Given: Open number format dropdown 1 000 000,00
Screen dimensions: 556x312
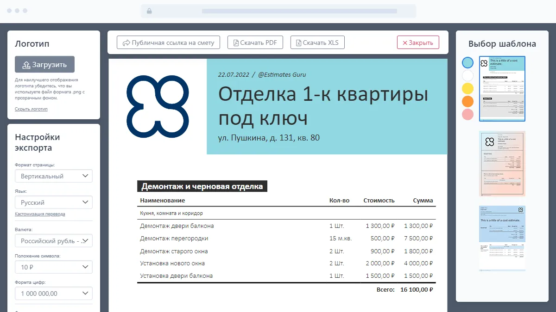Looking at the screenshot, I should click(x=53, y=294).
